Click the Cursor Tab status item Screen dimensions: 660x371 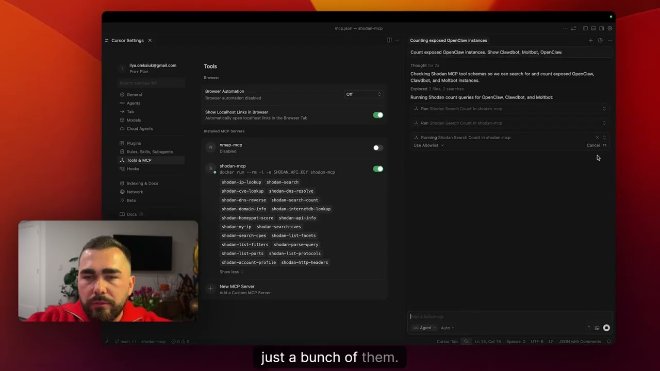point(447,342)
